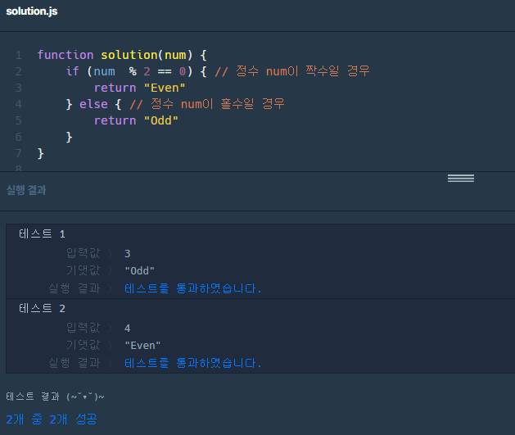
Task: Click the 테스트 2 heading
Action: [42, 309]
